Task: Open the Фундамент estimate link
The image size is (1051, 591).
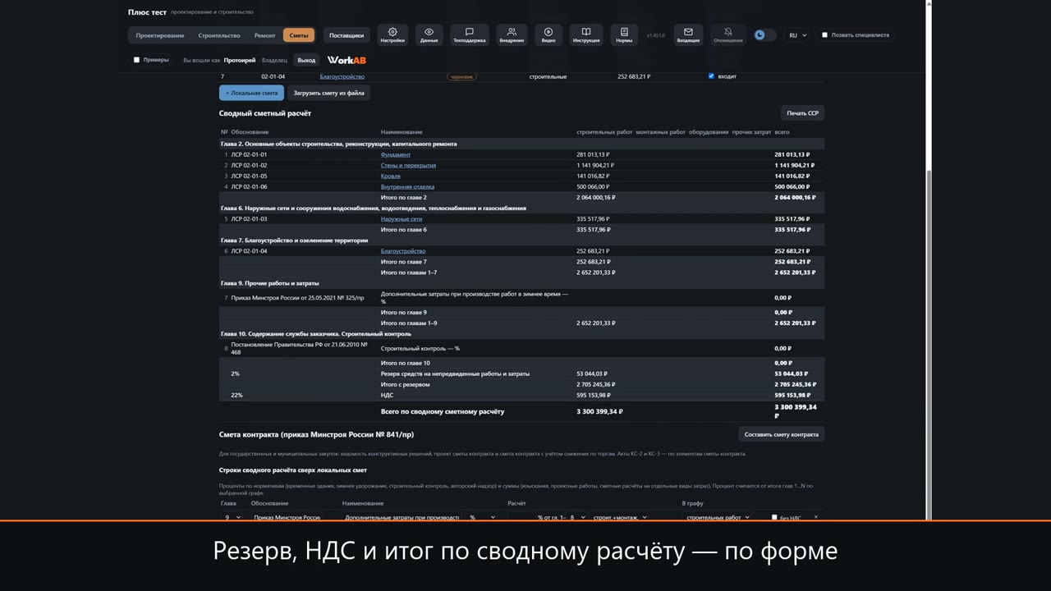Action: click(396, 154)
